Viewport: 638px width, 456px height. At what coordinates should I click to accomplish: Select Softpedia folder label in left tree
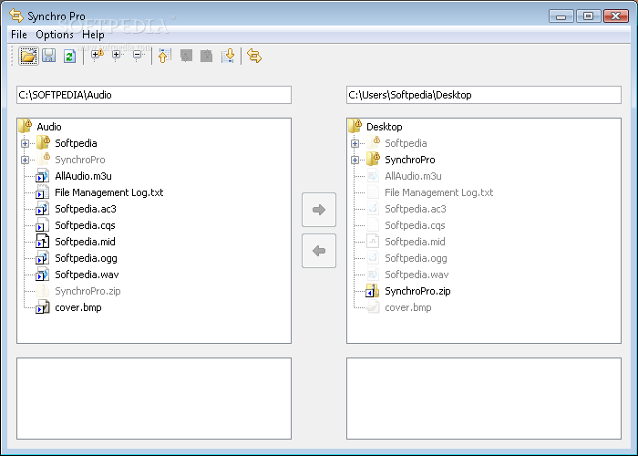click(x=76, y=143)
